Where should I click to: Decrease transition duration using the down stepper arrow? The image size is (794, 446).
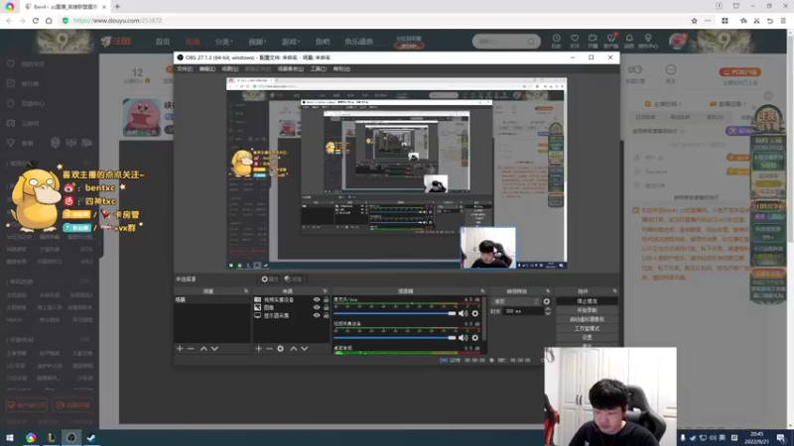click(548, 313)
